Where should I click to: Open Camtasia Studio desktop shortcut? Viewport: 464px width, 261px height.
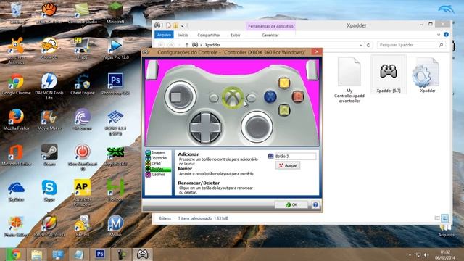pyautogui.click(x=82, y=13)
